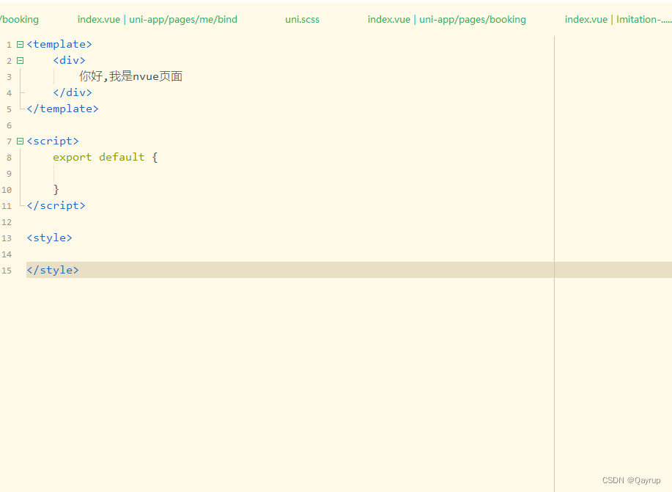Click the opening style tag on line 13
This screenshot has height=492, width=672.
(48, 238)
